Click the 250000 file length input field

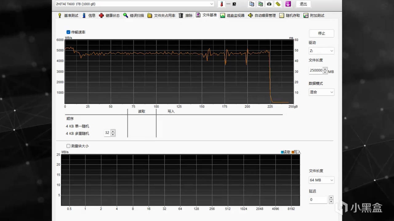pos(316,71)
